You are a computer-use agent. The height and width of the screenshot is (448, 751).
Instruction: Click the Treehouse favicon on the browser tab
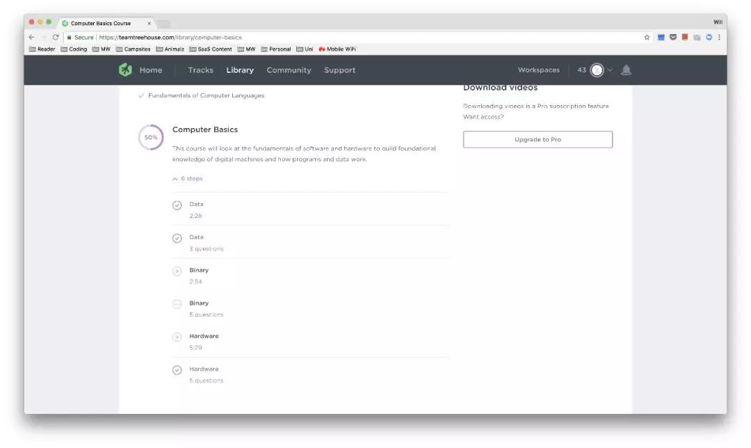coord(65,23)
